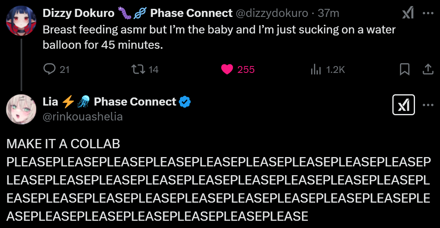Click the boxed Grok icon on Lia's reply

pyautogui.click(x=404, y=106)
